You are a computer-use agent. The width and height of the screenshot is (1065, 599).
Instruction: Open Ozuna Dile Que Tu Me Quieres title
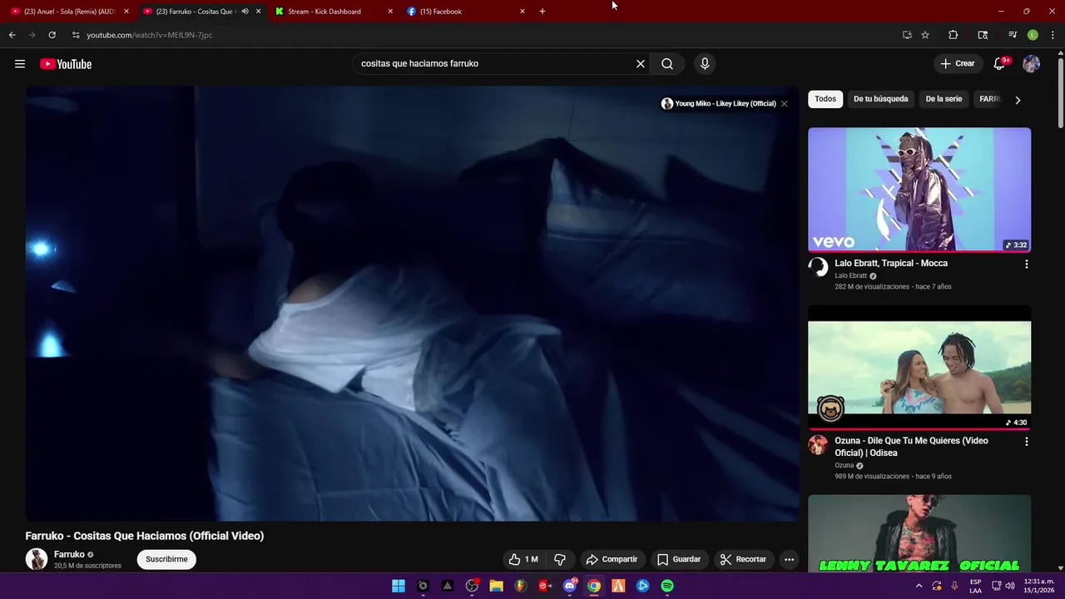tap(911, 447)
